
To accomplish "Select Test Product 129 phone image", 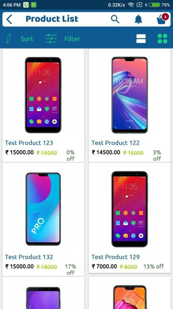I will [130, 209].
